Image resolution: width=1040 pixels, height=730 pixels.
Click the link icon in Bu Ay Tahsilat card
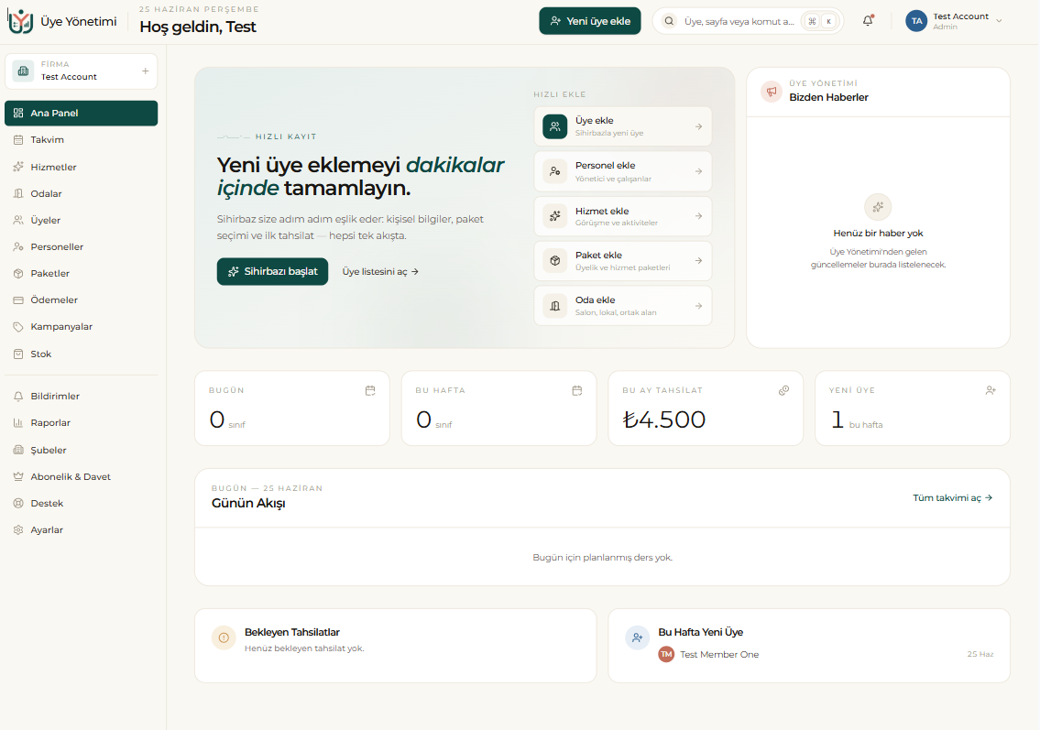coord(784,390)
